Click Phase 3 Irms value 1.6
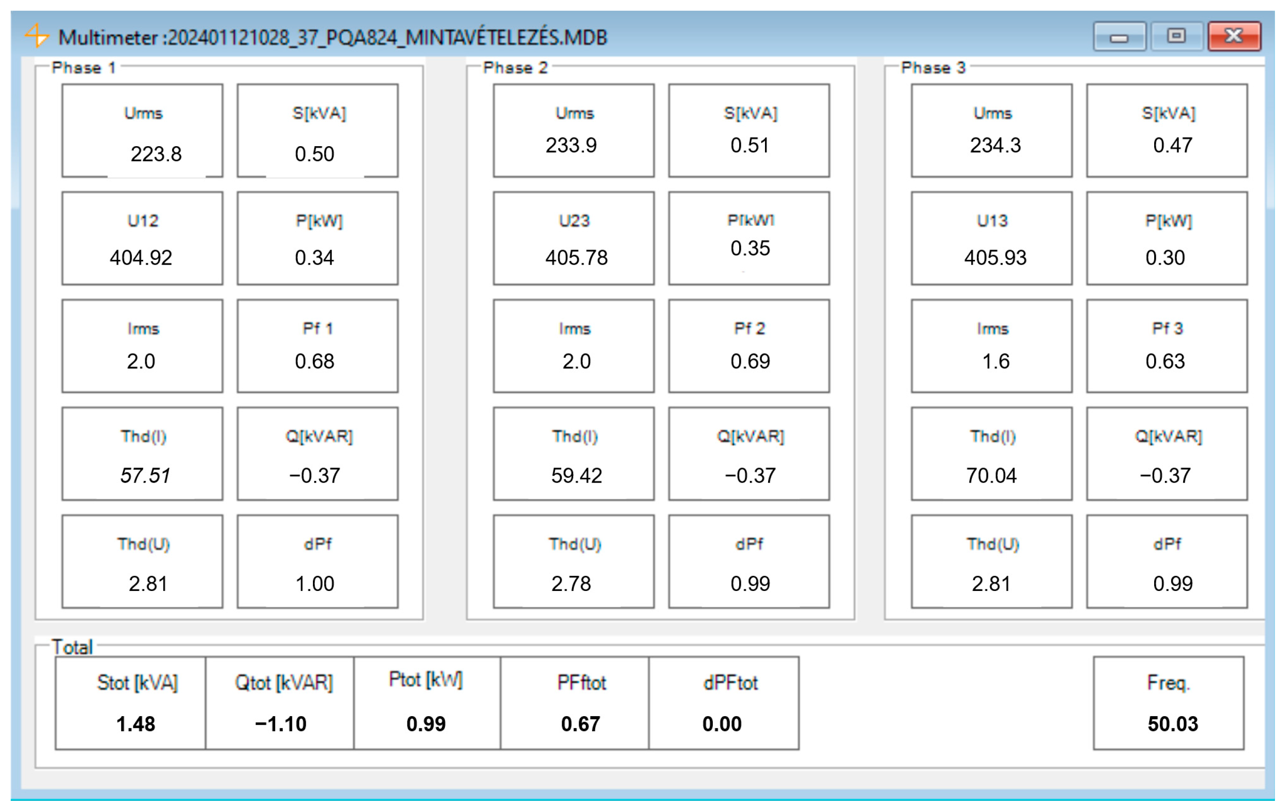 click(991, 347)
